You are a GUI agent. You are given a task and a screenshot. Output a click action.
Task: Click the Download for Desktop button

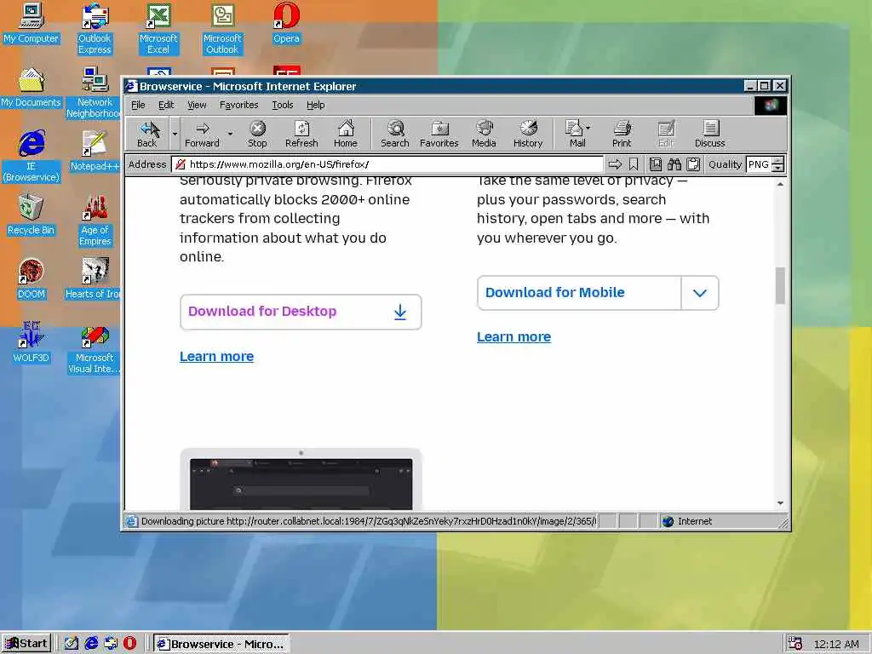pyautogui.click(x=301, y=312)
